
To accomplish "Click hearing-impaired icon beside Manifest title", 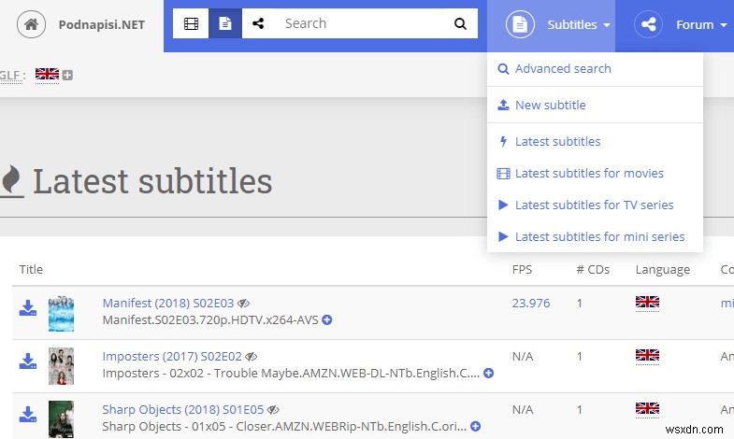I will pyautogui.click(x=243, y=304).
